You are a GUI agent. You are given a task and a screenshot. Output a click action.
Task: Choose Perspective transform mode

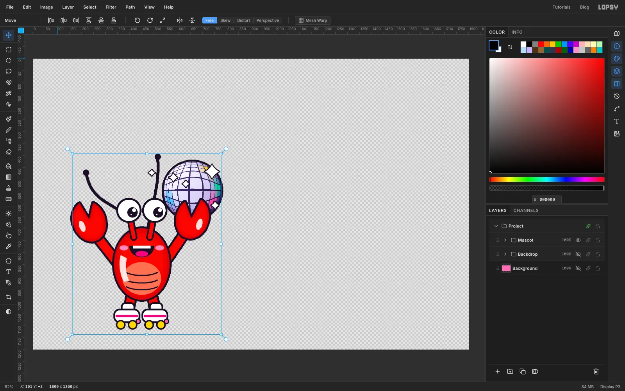click(268, 20)
